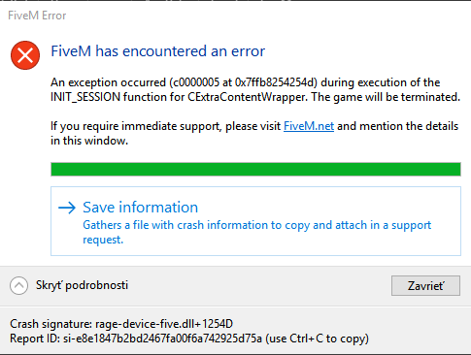Choose the Save information heading text
The height and width of the screenshot is (355, 471).
point(140,208)
